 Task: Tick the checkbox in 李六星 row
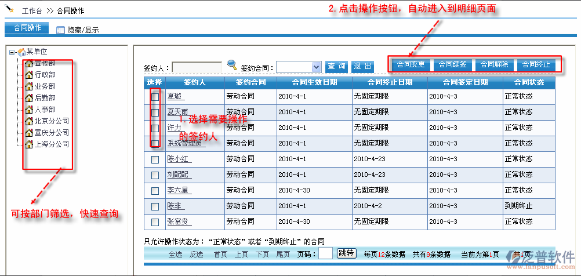[x=155, y=190]
